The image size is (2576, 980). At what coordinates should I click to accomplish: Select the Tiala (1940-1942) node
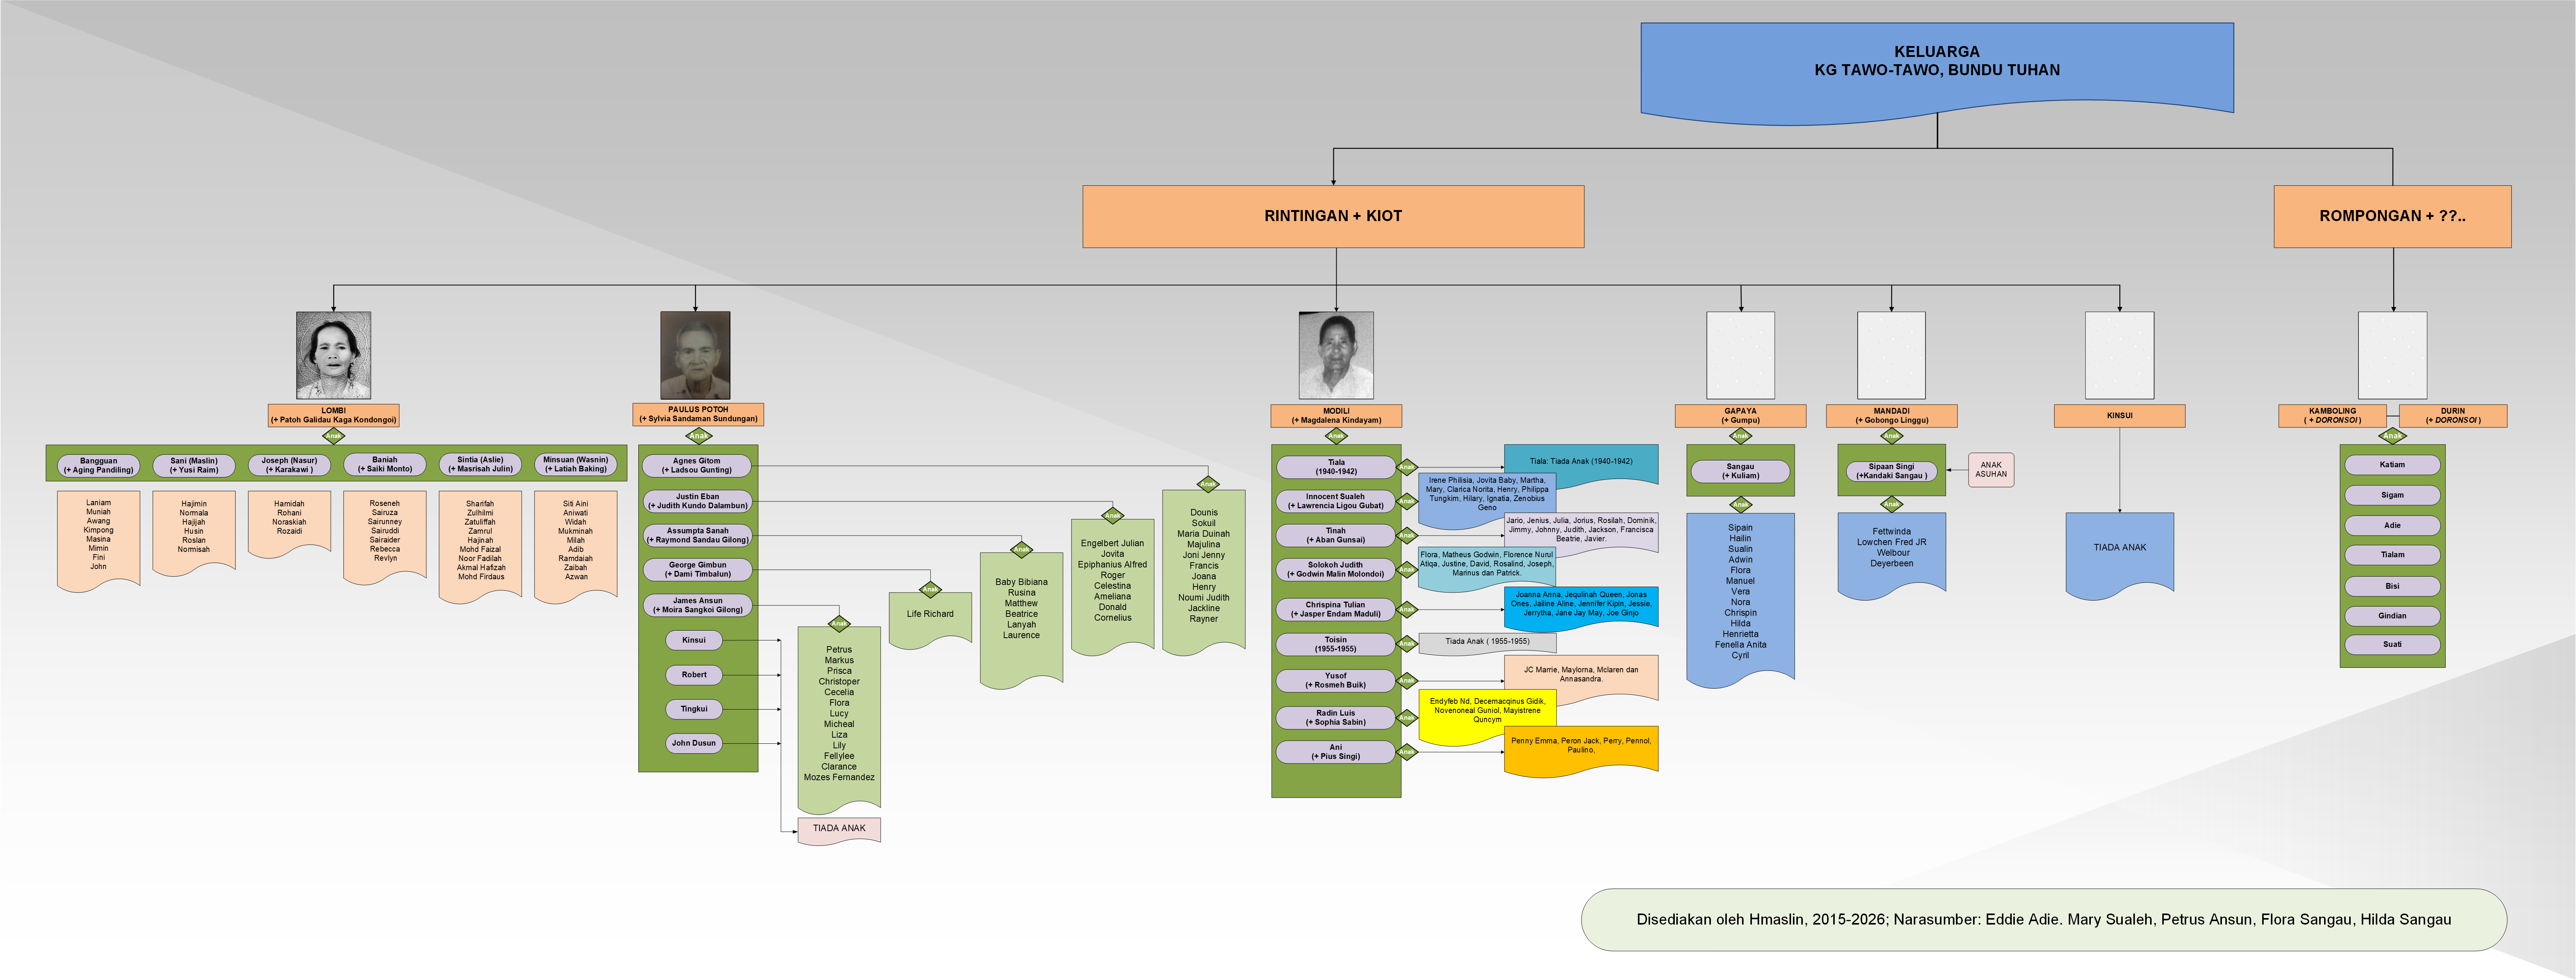coord(1336,467)
